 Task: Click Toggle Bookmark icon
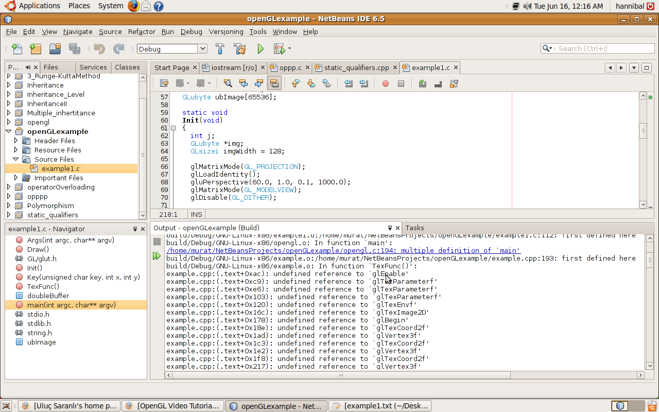pos(326,83)
